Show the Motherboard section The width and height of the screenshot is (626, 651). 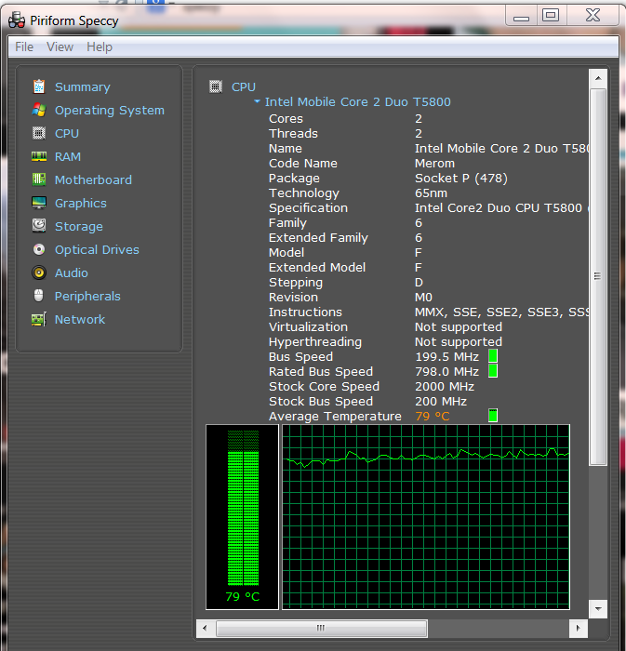point(93,180)
